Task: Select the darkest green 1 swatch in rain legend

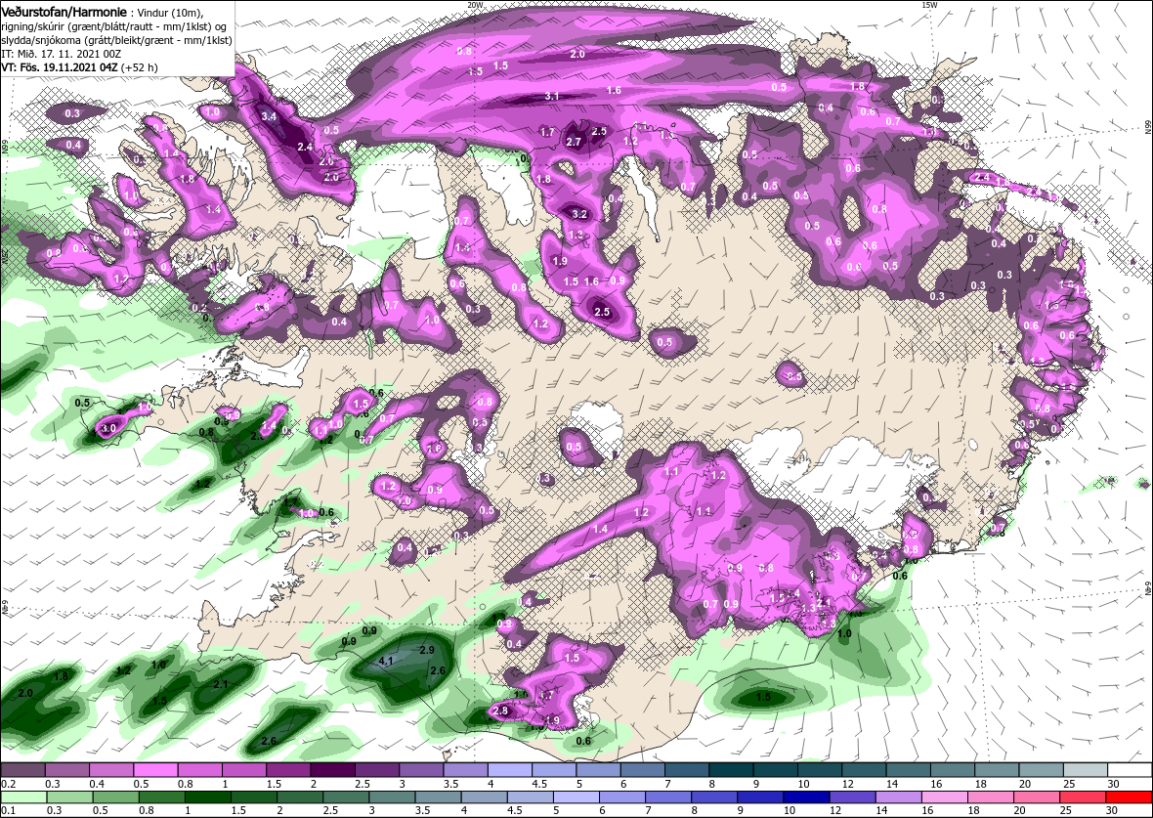Action: click(207, 797)
